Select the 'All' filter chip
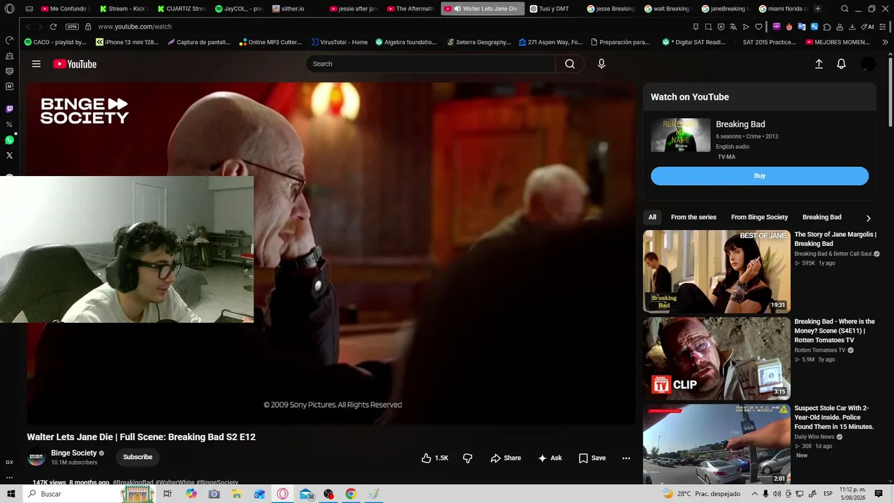Screen dimensions: 894x503 coord(652,217)
